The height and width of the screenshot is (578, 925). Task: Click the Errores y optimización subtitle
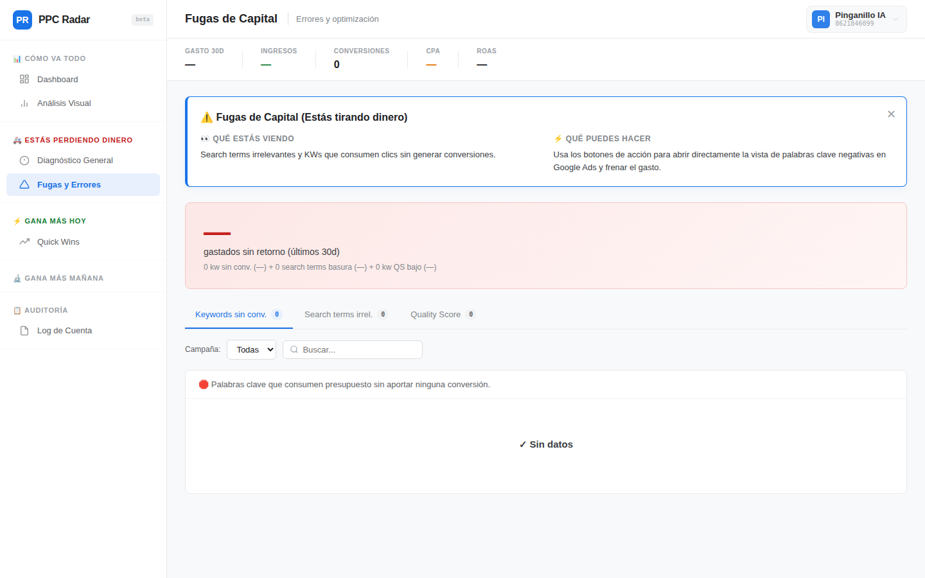(x=337, y=19)
